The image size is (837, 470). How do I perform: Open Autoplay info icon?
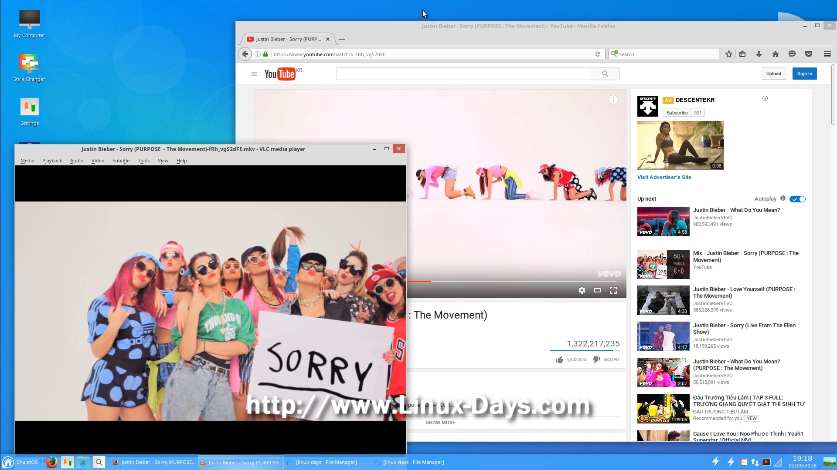(x=783, y=198)
